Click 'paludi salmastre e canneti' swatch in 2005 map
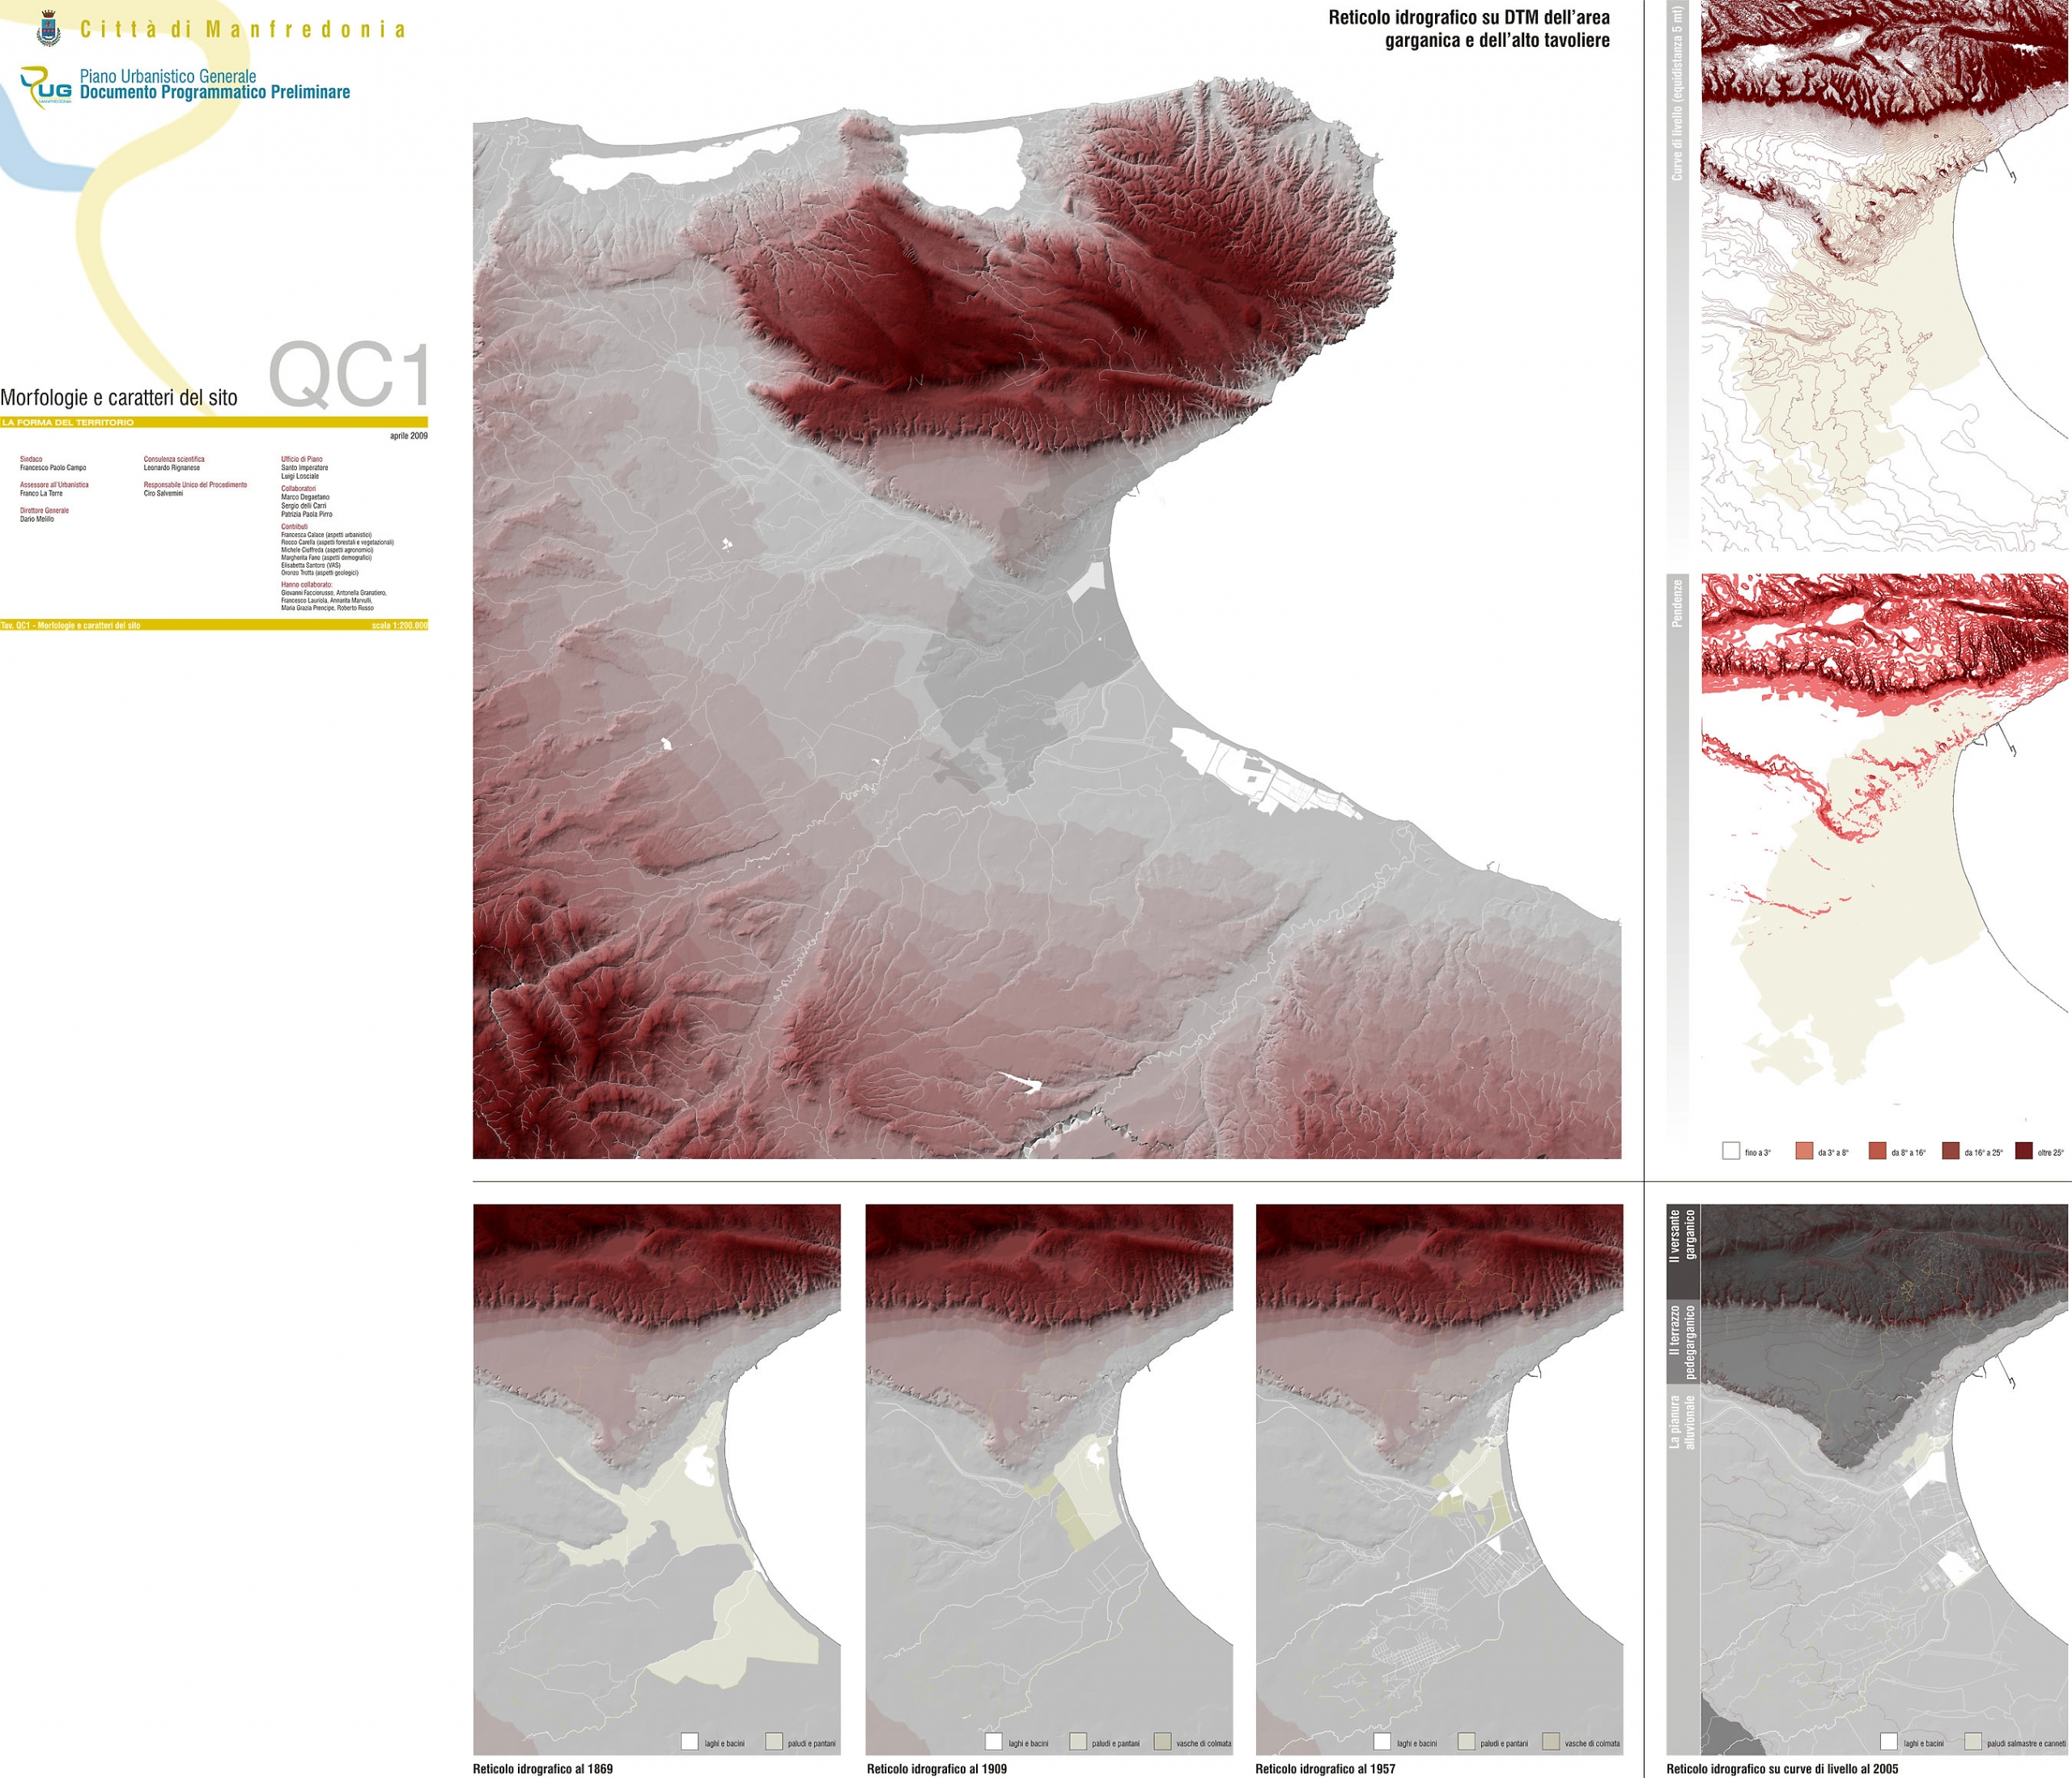Viewport: 2072px width, 1778px height. (x=1972, y=1741)
